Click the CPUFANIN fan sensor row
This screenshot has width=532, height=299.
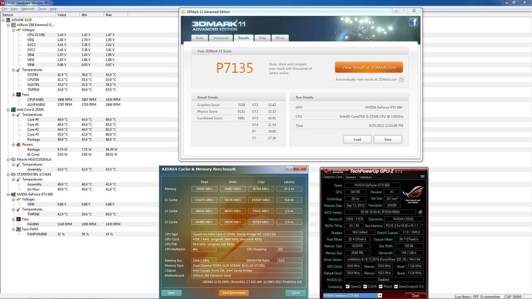pos(35,100)
